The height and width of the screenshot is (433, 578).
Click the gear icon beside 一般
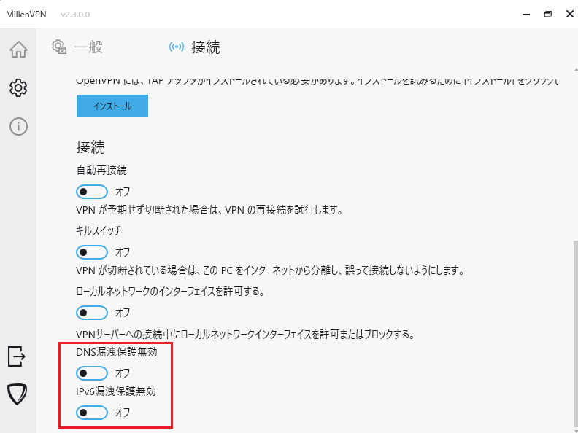click(59, 47)
